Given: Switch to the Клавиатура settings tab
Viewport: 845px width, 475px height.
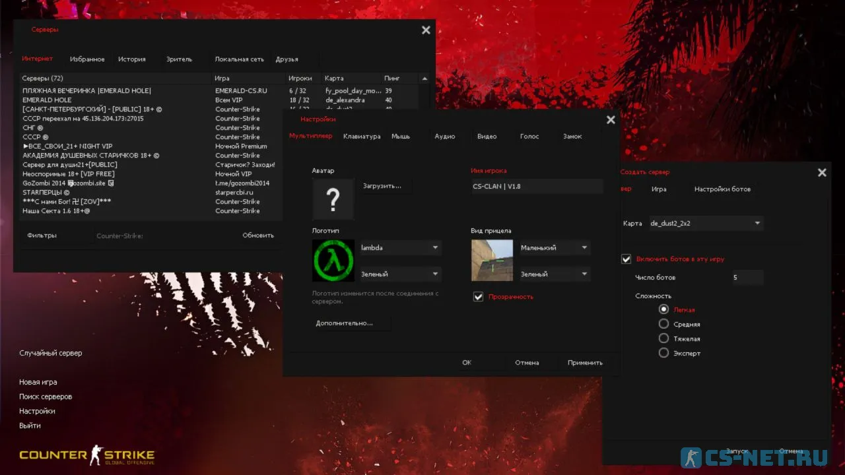Looking at the screenshot, I should (x=362, y=137).
